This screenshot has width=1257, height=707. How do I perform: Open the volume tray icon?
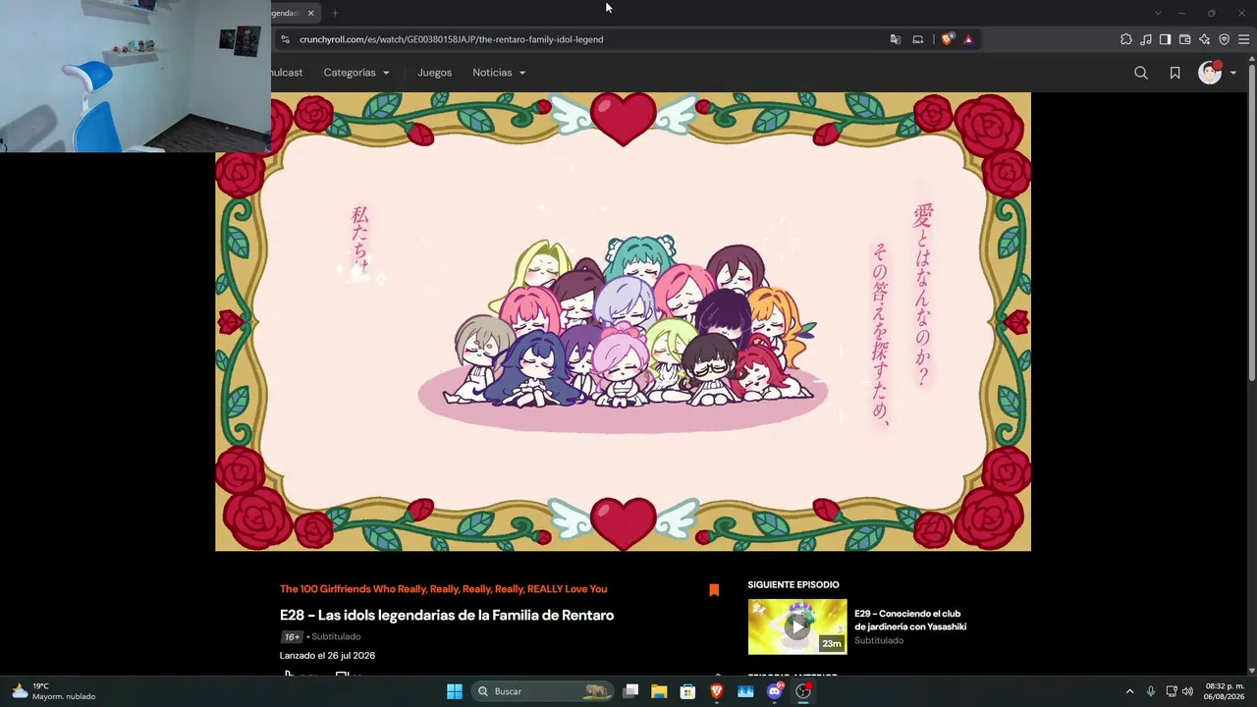(1187, 691)
